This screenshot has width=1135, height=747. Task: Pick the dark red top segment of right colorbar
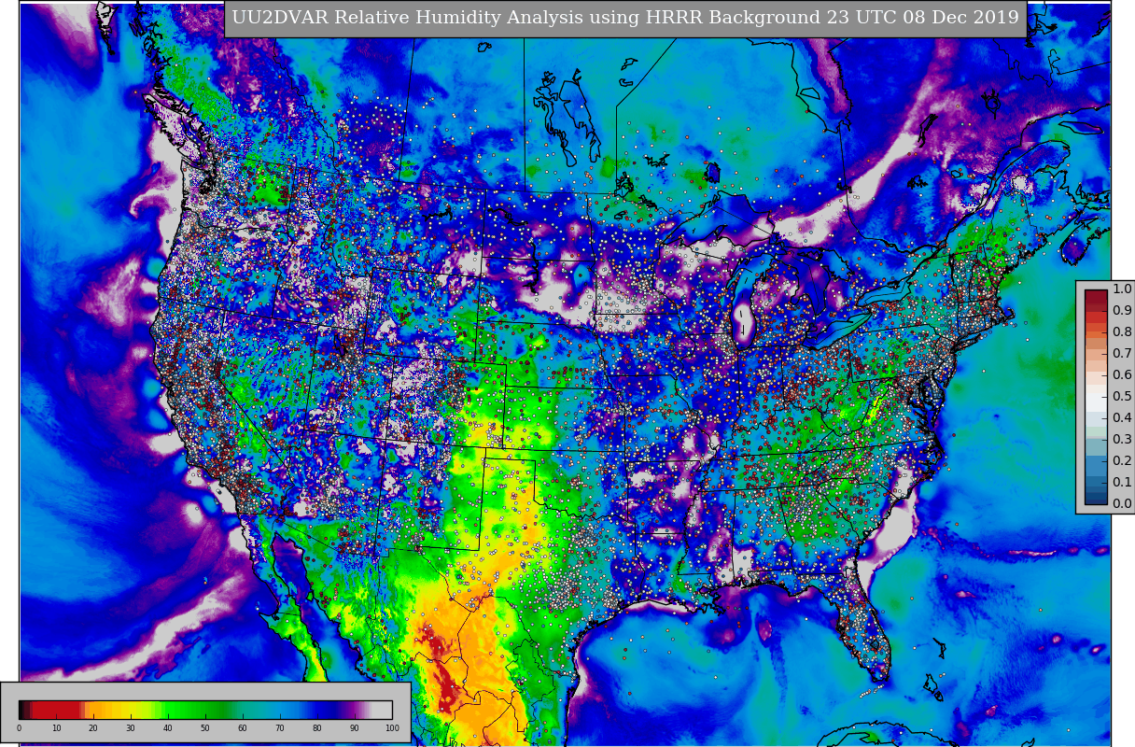[1096, 295]
